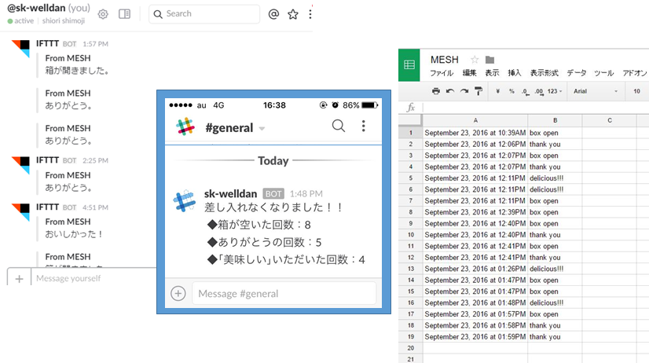Click the print icon in Sheets toolbar
Viewport: 649px width, 363px height.
(x=436, y=91)
